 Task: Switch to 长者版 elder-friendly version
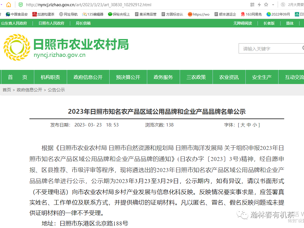[x=269, y=23]
